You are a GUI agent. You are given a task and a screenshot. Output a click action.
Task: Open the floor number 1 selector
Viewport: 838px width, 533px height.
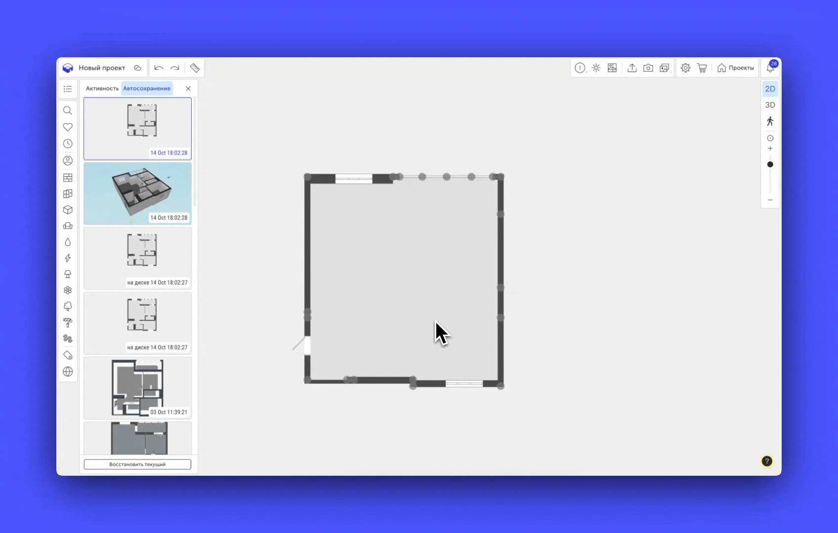(580, 68)
